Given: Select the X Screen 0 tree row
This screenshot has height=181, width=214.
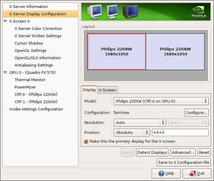Looking at the screenshot, I should pyautogui.click(x=40, y=21).
